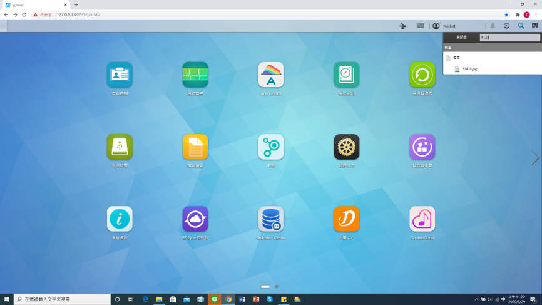
Task: Switch to the Word app on the taskbar
Action: click(242, 299)
